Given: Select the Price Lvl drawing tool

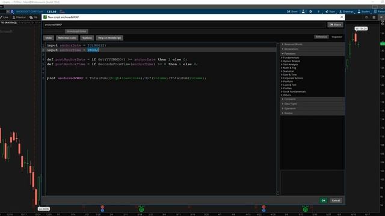Looking at the screenshot, I should [x=19, y=17].
